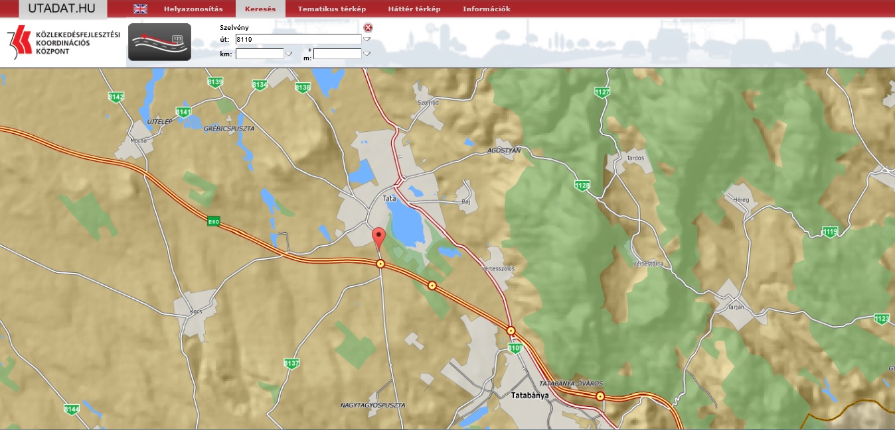Close the Szelvény search panel
The image size is (895, 430).
click(x=368, y=28)
